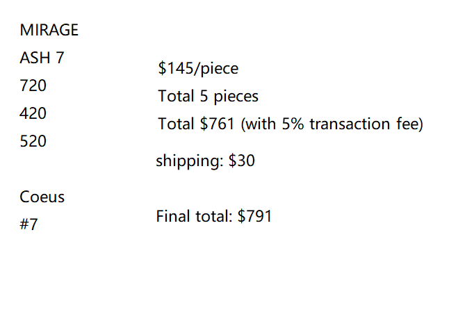Select the Coeus text
This screenshot has width=465, height=335.
pyautogui.click(x=42, y=197)
